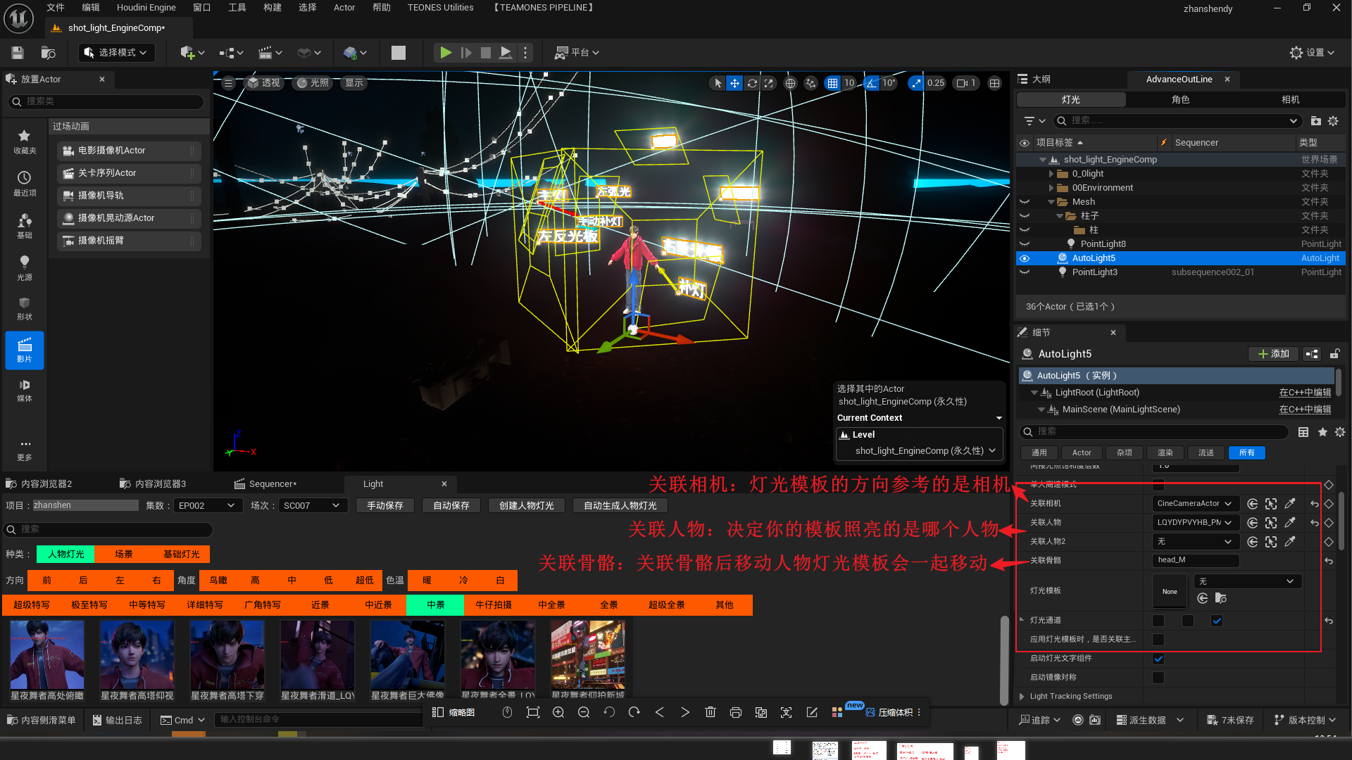Open the 影片 cinematic category in sidebar
1352x760 pixels.
click(x=25, y=350)
